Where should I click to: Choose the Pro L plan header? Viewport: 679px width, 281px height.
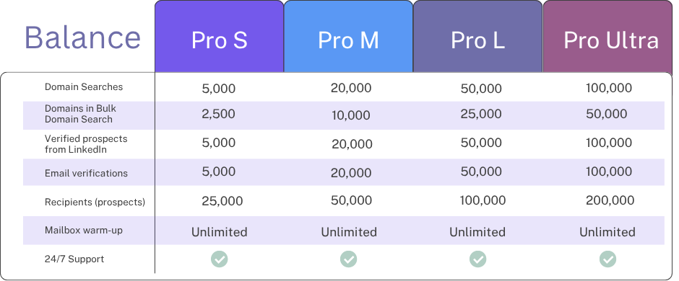coord(477,36)
